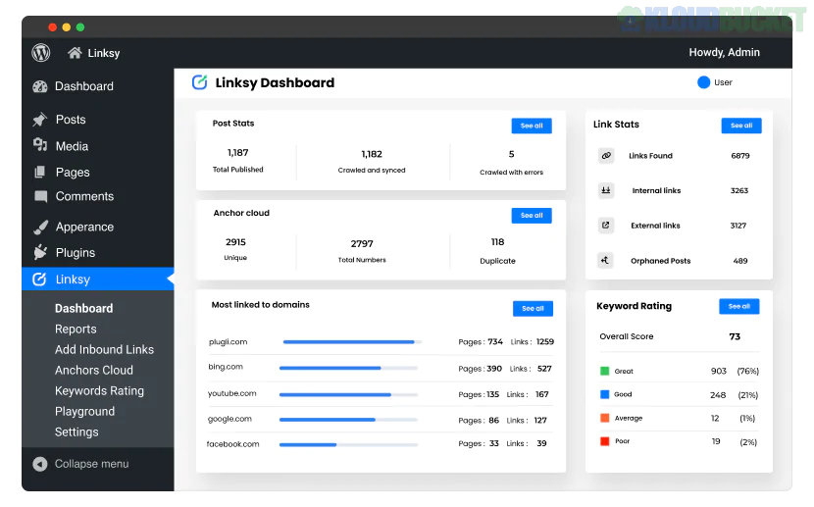
Task: Click the Linksy logo beside Dashboard title
Action: (x=199, y=82)
